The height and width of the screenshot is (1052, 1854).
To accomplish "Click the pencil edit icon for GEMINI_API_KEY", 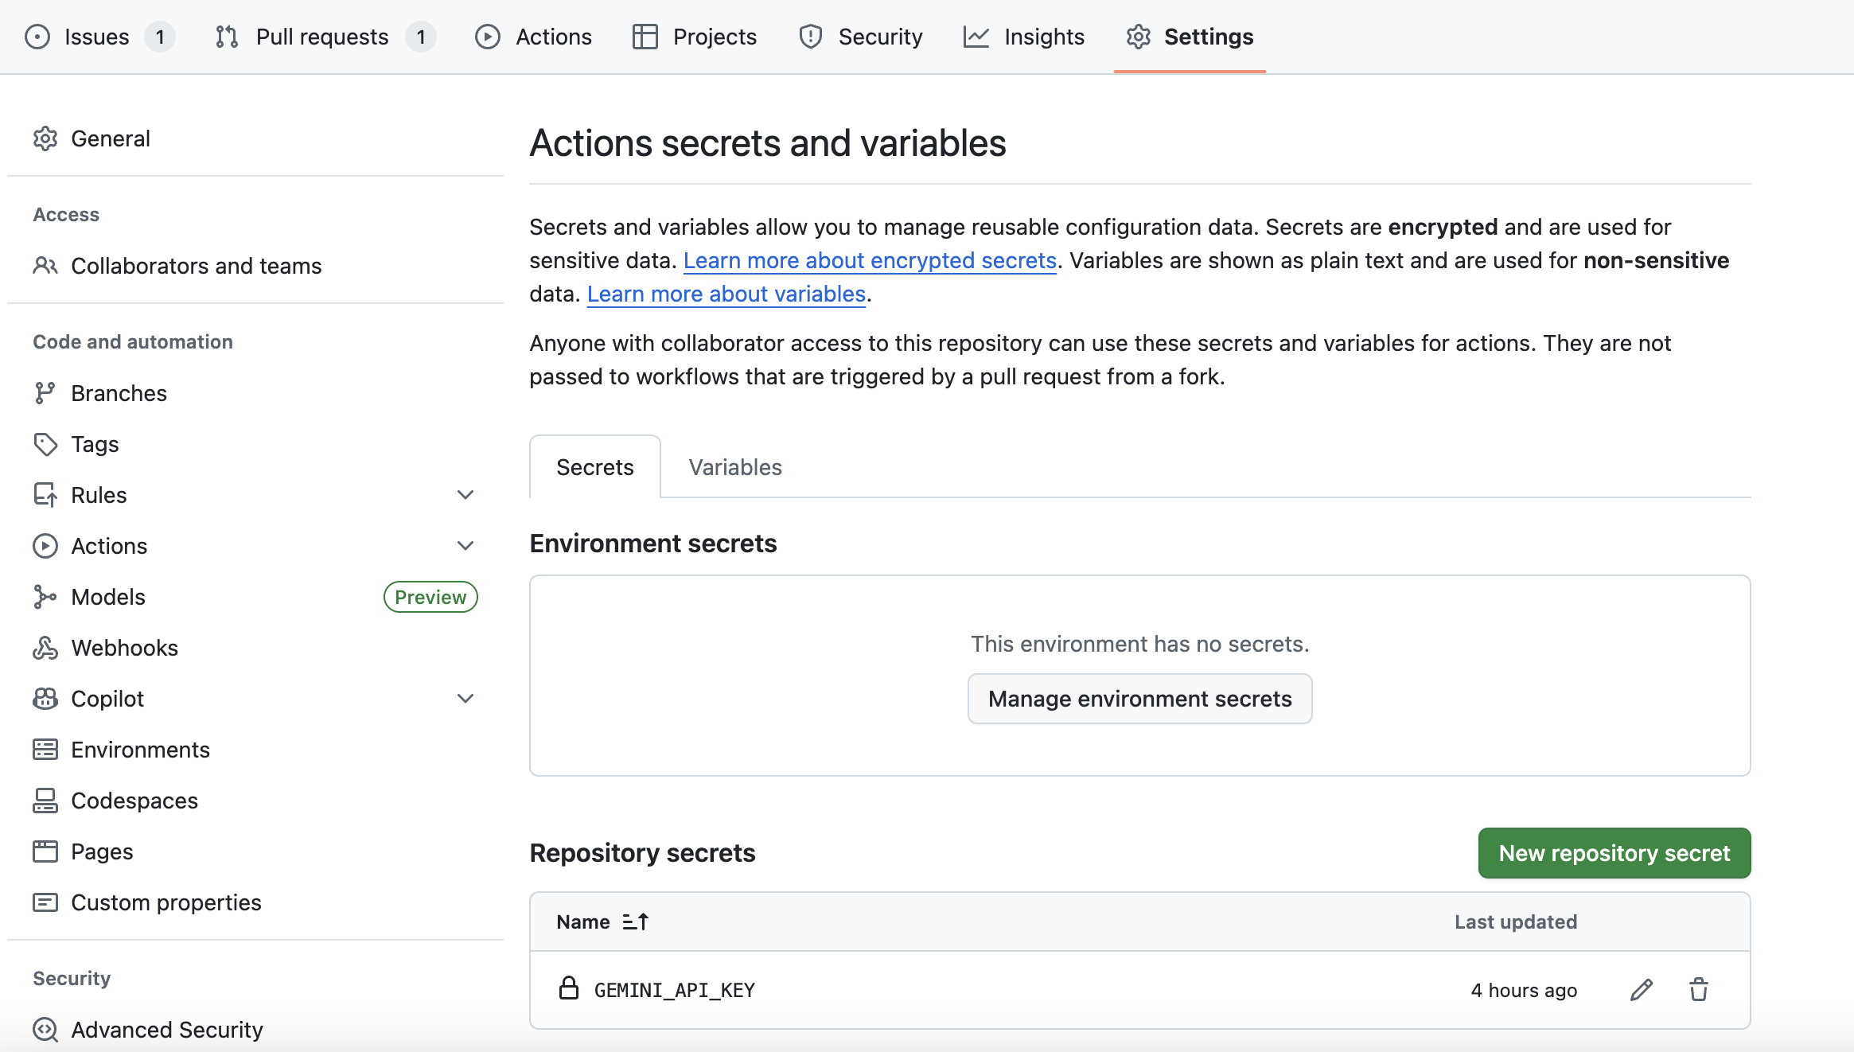I will coord(1641,990).
